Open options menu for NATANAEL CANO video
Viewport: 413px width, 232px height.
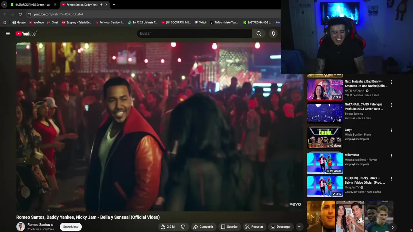(392, 105)
